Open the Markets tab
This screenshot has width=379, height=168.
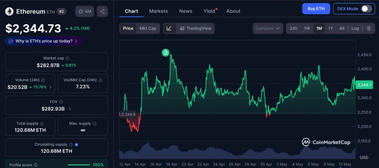pyautogui.click(x=158, y=11)
